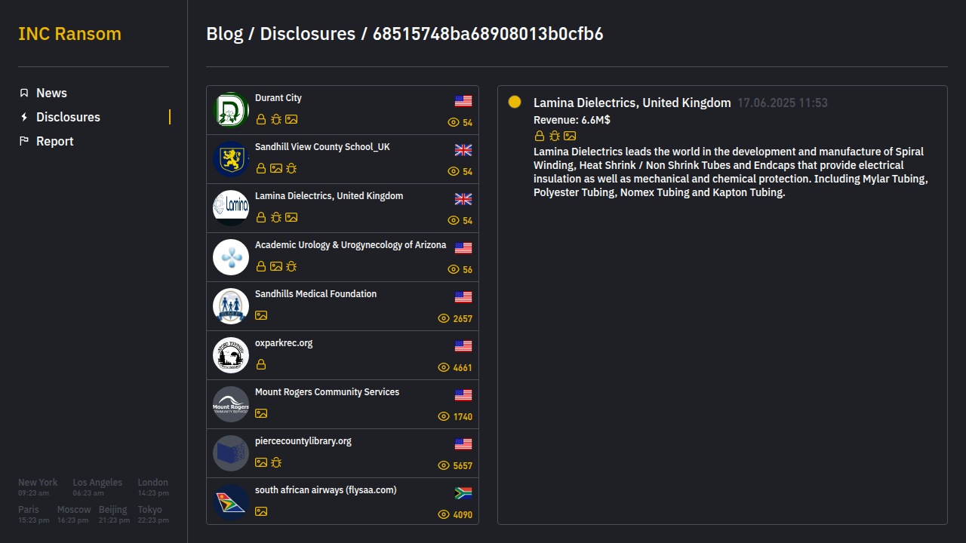Select the Durant City list entry
This screenshot has height=543, width=966.
coord(342,110)
